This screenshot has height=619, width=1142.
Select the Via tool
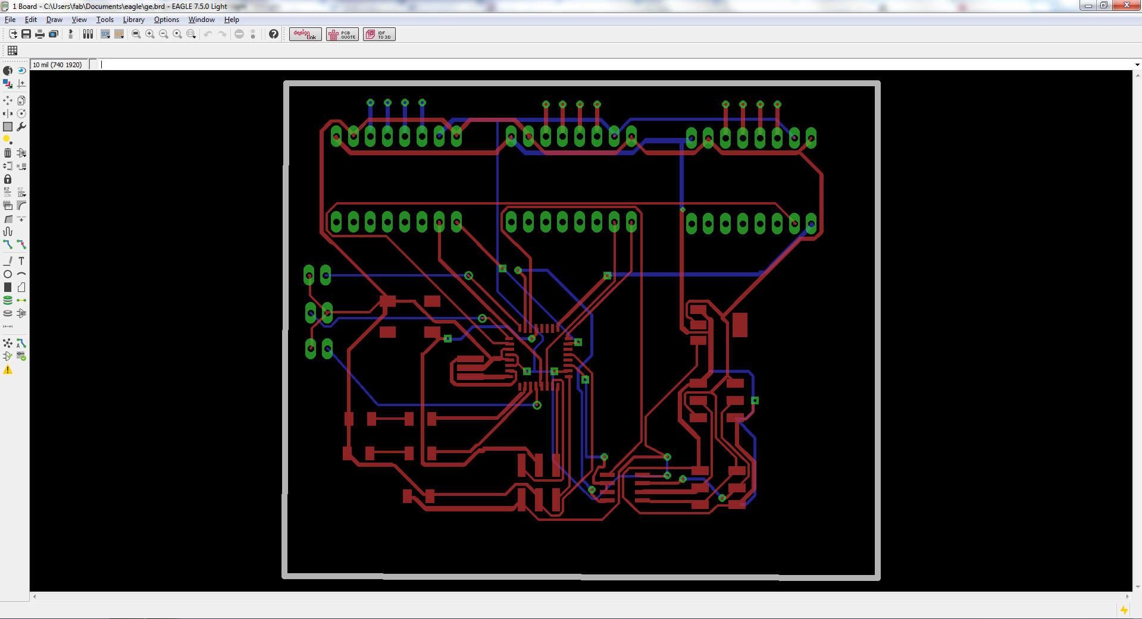8,300
